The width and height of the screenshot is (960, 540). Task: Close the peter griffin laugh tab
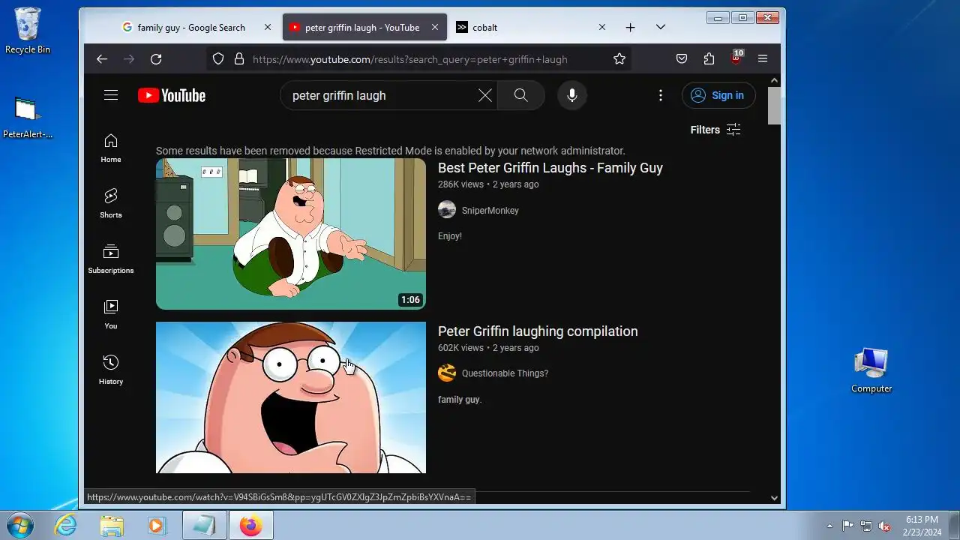point(435,28)
